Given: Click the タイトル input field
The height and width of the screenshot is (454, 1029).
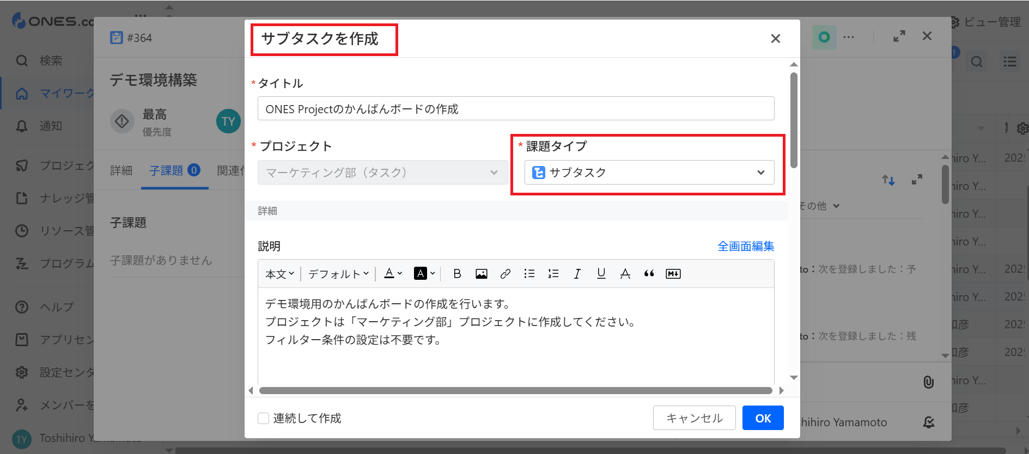Looking at the screenshot, I should tap(516, 109).
